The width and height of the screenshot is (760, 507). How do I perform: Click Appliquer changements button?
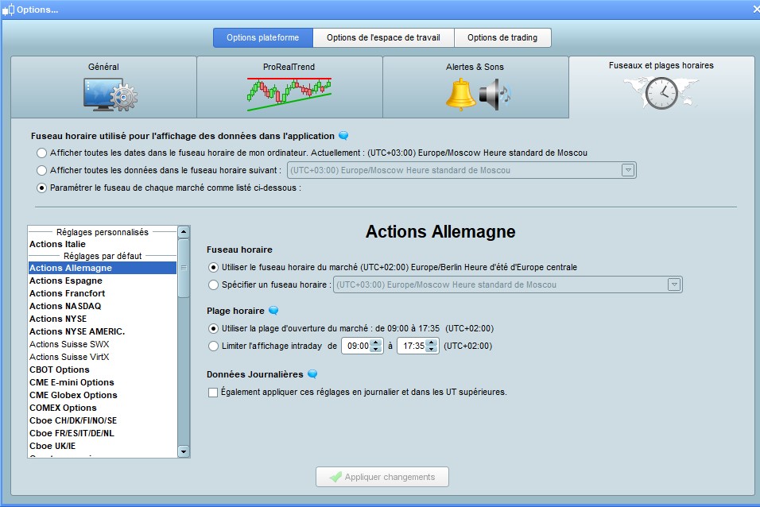(382, 477)
